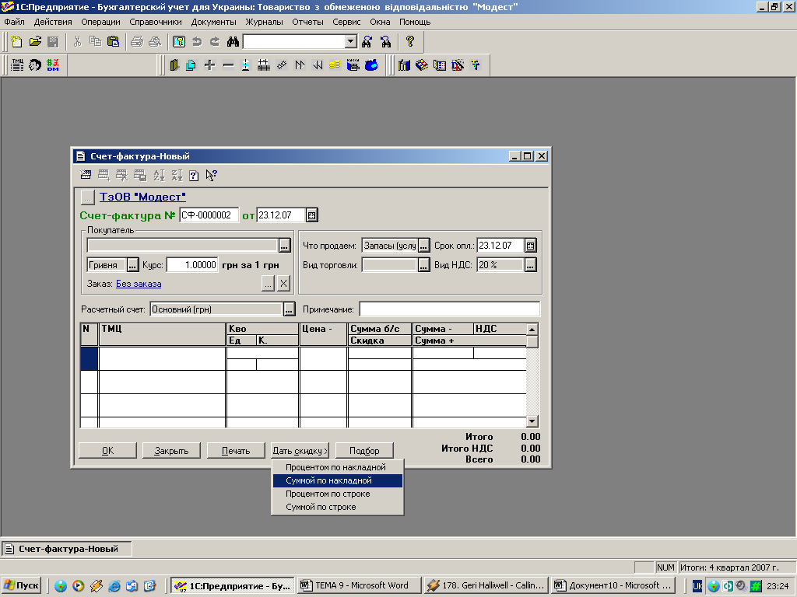The image size is (797, 597).
Task: Click the Дать скидку button
Action: pos(300,451)
